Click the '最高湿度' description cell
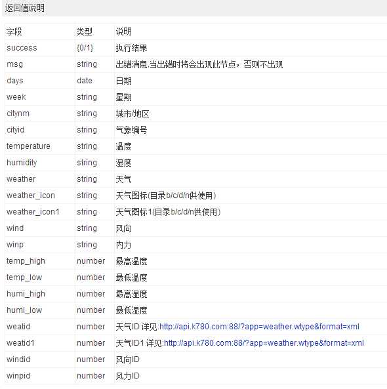 tap(131, 294)
